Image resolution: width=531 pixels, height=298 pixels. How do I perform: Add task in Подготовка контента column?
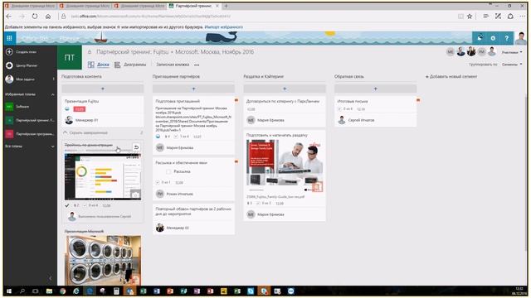pos(103,89)
